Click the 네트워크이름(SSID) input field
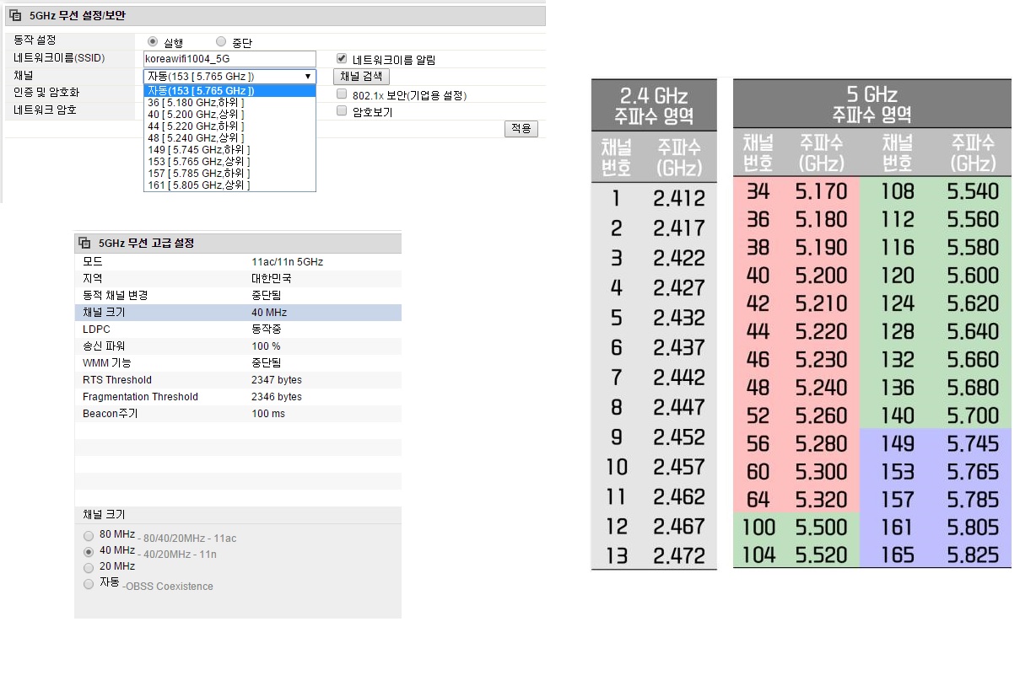Screen dimensions: 1036x686 229,59
